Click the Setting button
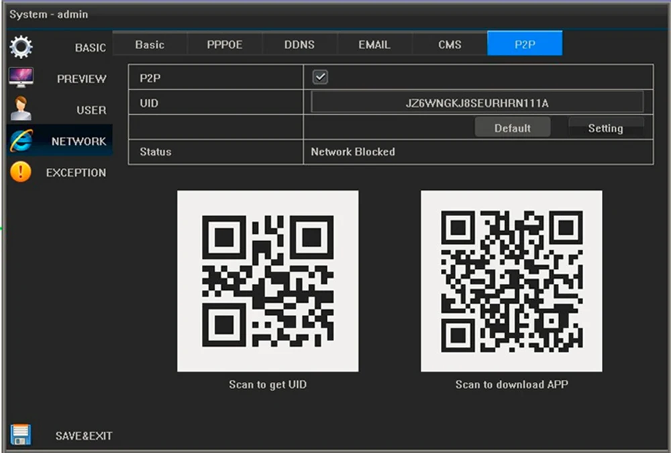671x453 pixels. click(605, 128)
